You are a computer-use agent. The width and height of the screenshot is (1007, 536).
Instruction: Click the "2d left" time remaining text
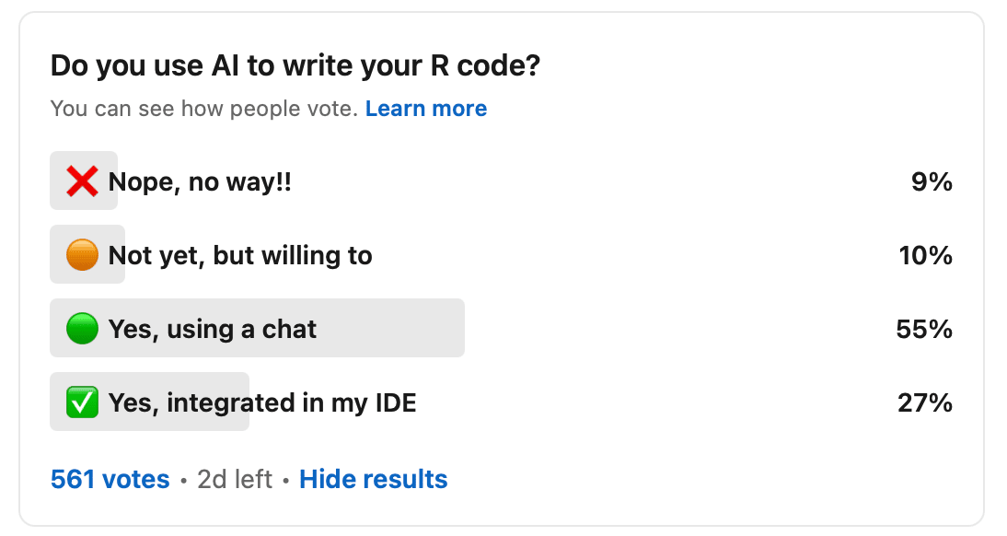(x=235, y=479)
